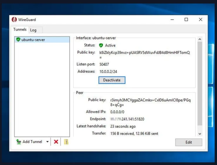Viewport: 217px width, 165px height.
Task: Click the interface public key k8iZklyKcp39nvz value
Action: click(x=145, y=55)
